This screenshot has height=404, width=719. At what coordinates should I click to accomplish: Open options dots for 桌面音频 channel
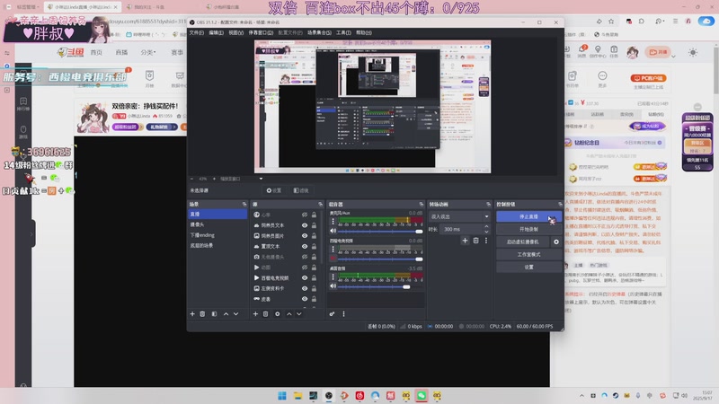coord(333,277)
